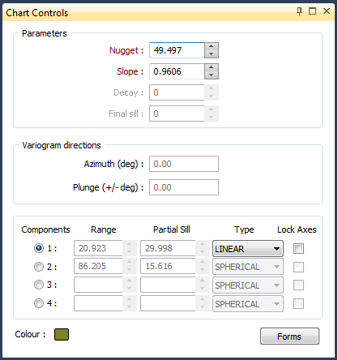
Task: Enable Lock Axes for component 1
Action: pos(298,248)
